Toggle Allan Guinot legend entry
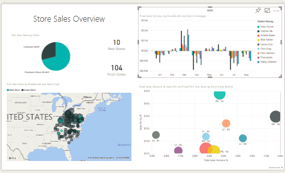 [265, 26]
